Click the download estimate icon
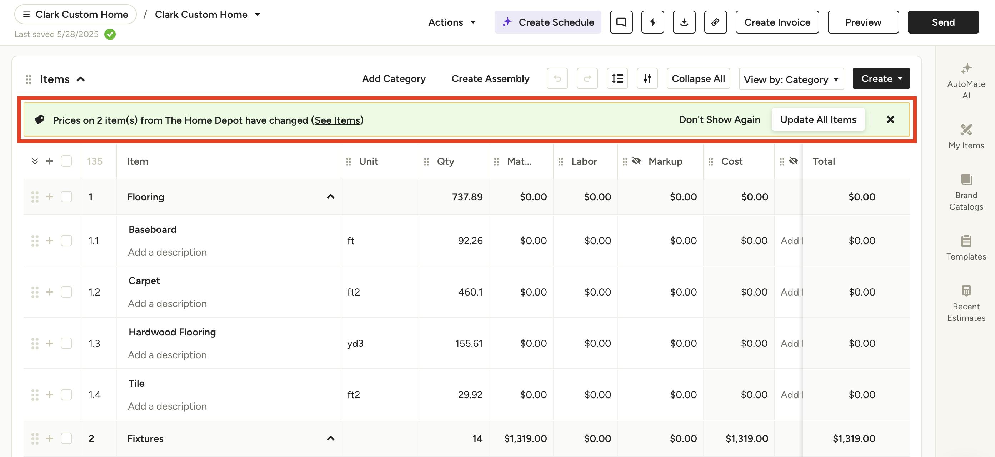Viewport: 995px width, 457px height. click(684, 22)
